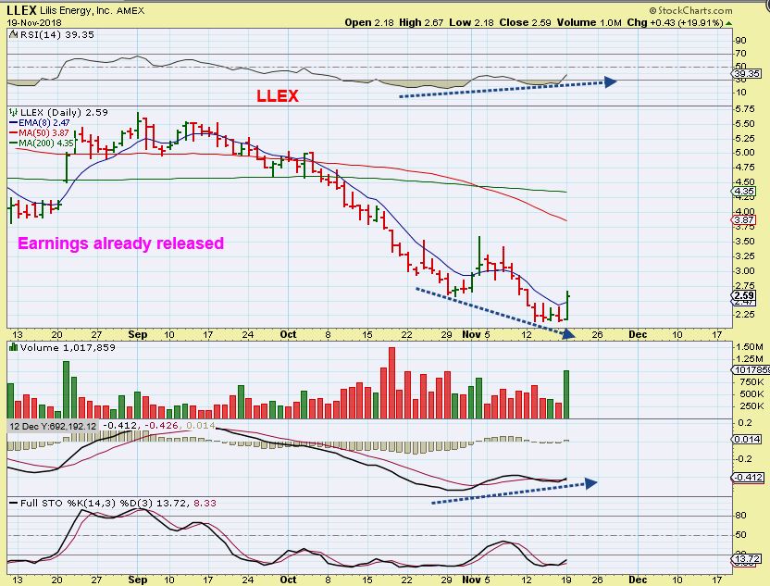Viewport: 770px width, 586px height.
Task: Click the 12 Dec Y:692,192.12 readout
Action: [53, 426]
